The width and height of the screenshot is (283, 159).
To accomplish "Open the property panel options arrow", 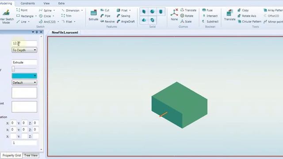I will (33, 32).
